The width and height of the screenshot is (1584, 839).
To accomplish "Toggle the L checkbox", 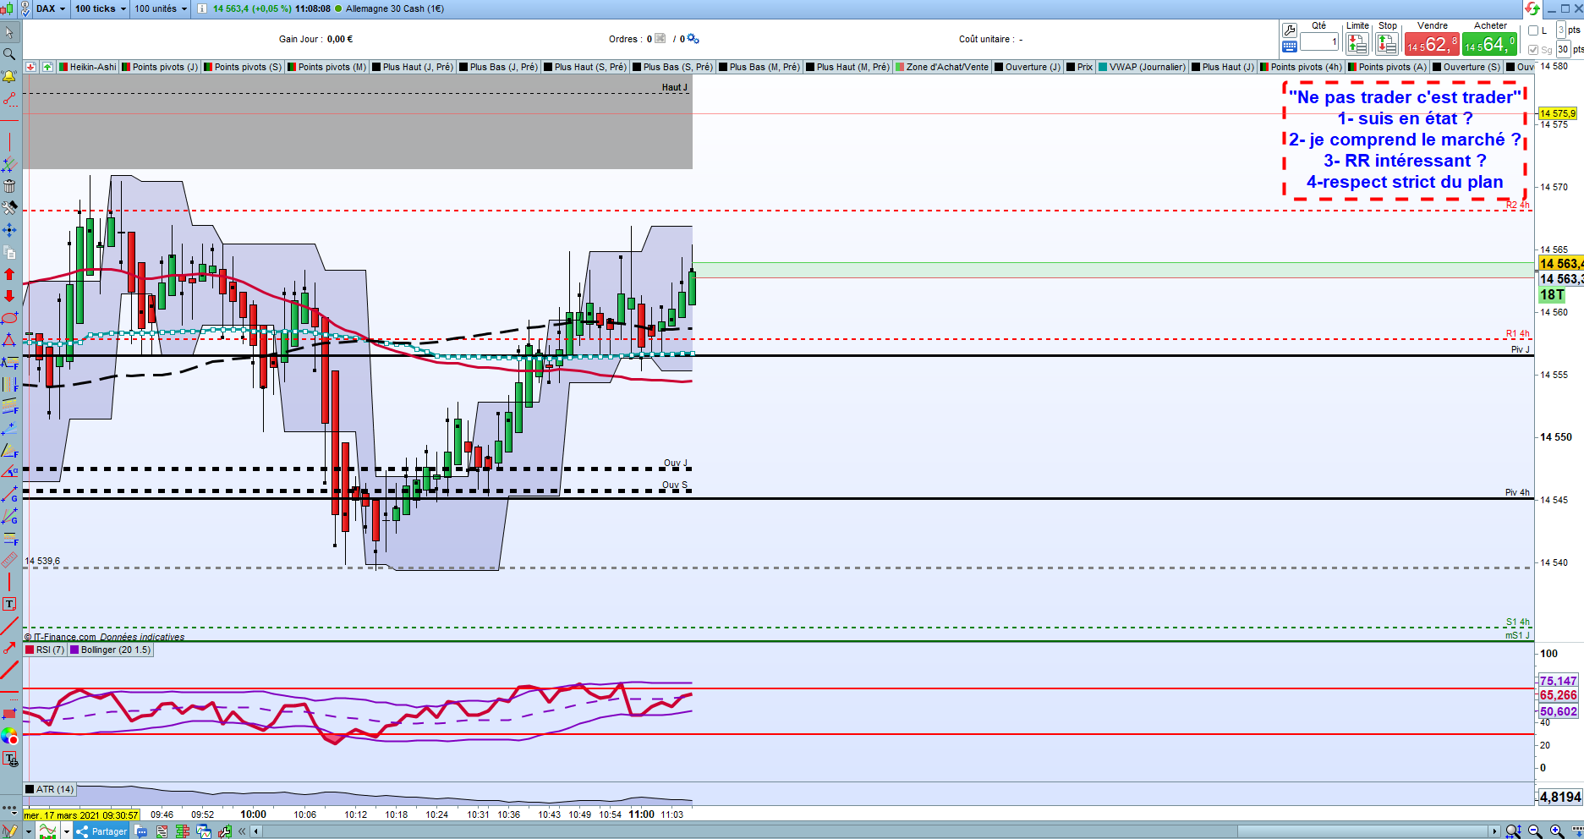I will tap(1533, 30).
